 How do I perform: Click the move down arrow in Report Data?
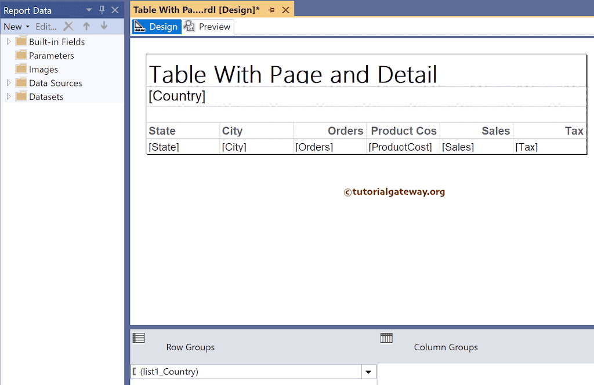104,26
